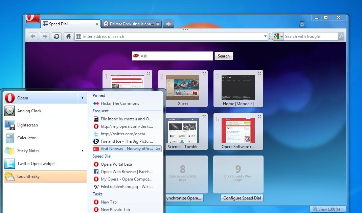Open the red Opera menu button
This screenshot has width=362, height=213.
point(32,19)
